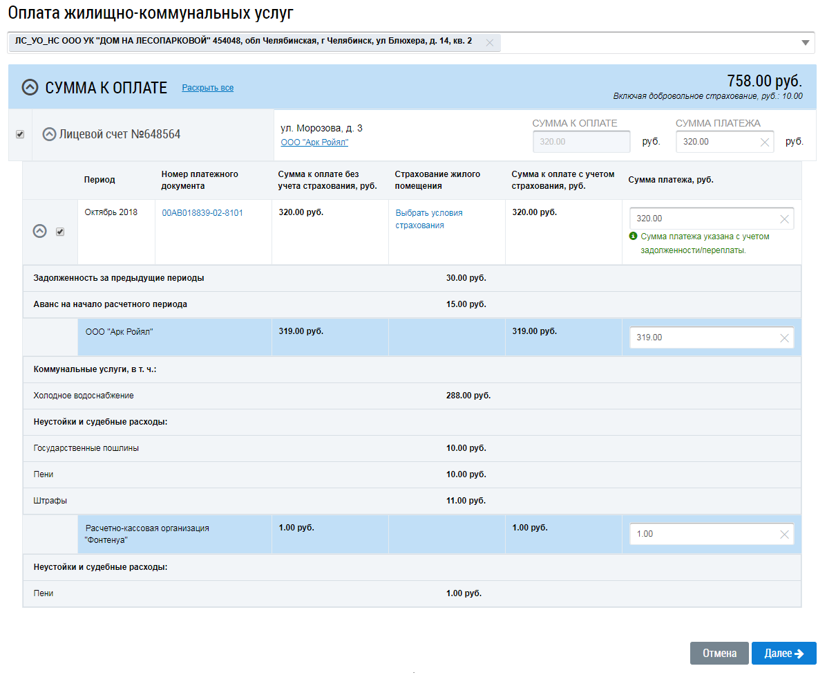Screen dimensions: 827x675
Task: Clear the 319.00 Арк Ройял payment field
Action: [x=783, y=337]
